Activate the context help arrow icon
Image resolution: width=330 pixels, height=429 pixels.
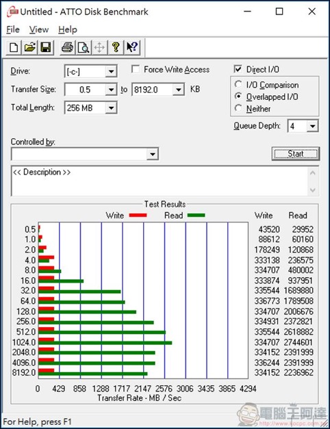(x=132, y=48)
